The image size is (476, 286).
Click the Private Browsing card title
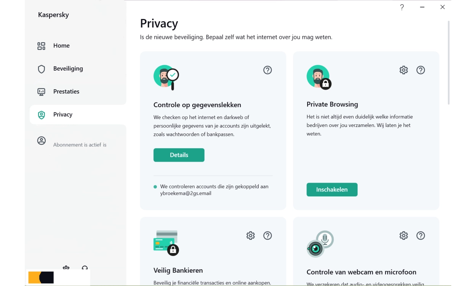click(x=332, y=104)
